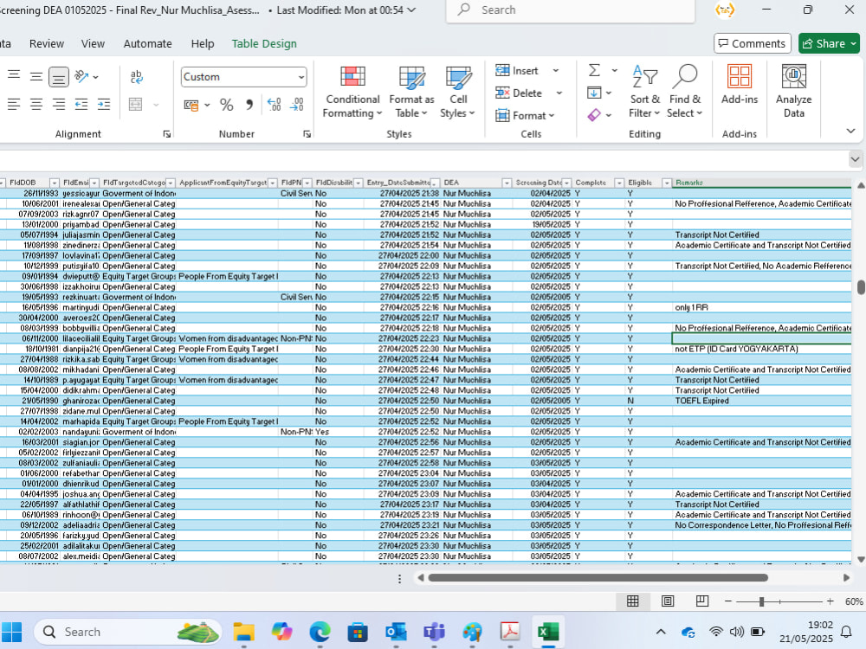Apply Percent Style to cells

pyautogui.click(x=226, y=105)
